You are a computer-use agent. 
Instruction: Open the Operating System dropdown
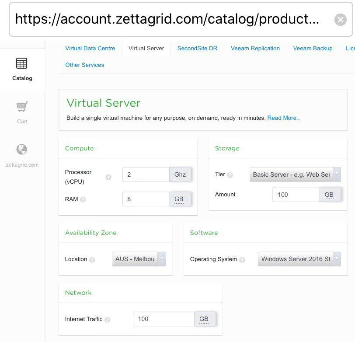coord(299,259)
